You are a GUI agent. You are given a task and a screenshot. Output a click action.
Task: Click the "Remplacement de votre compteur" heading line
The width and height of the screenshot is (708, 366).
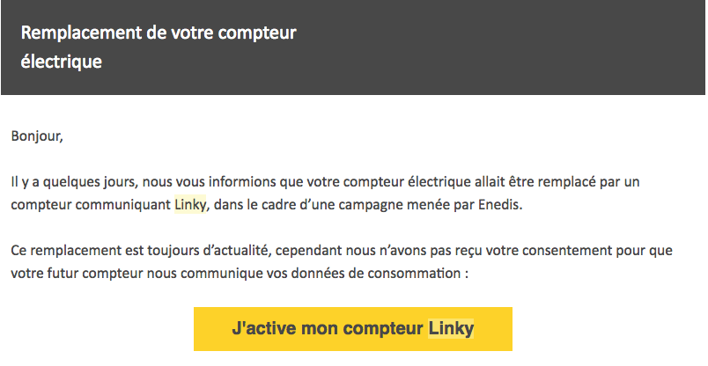click(159, 33)
